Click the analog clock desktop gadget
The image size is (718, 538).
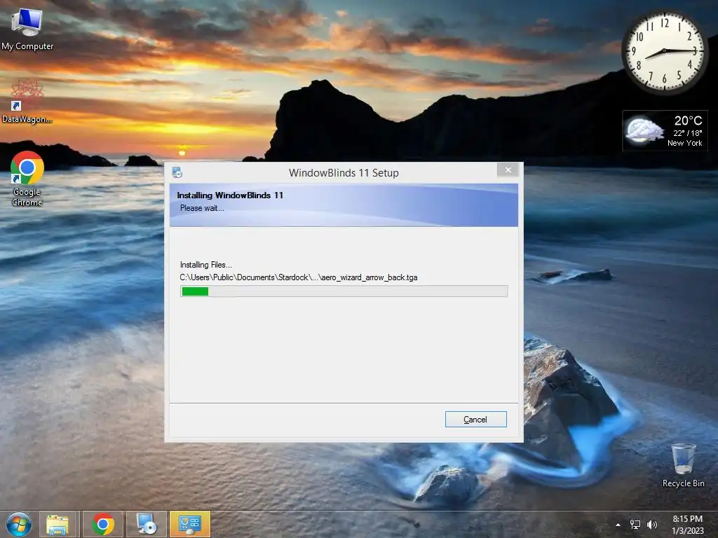(664, 50)
